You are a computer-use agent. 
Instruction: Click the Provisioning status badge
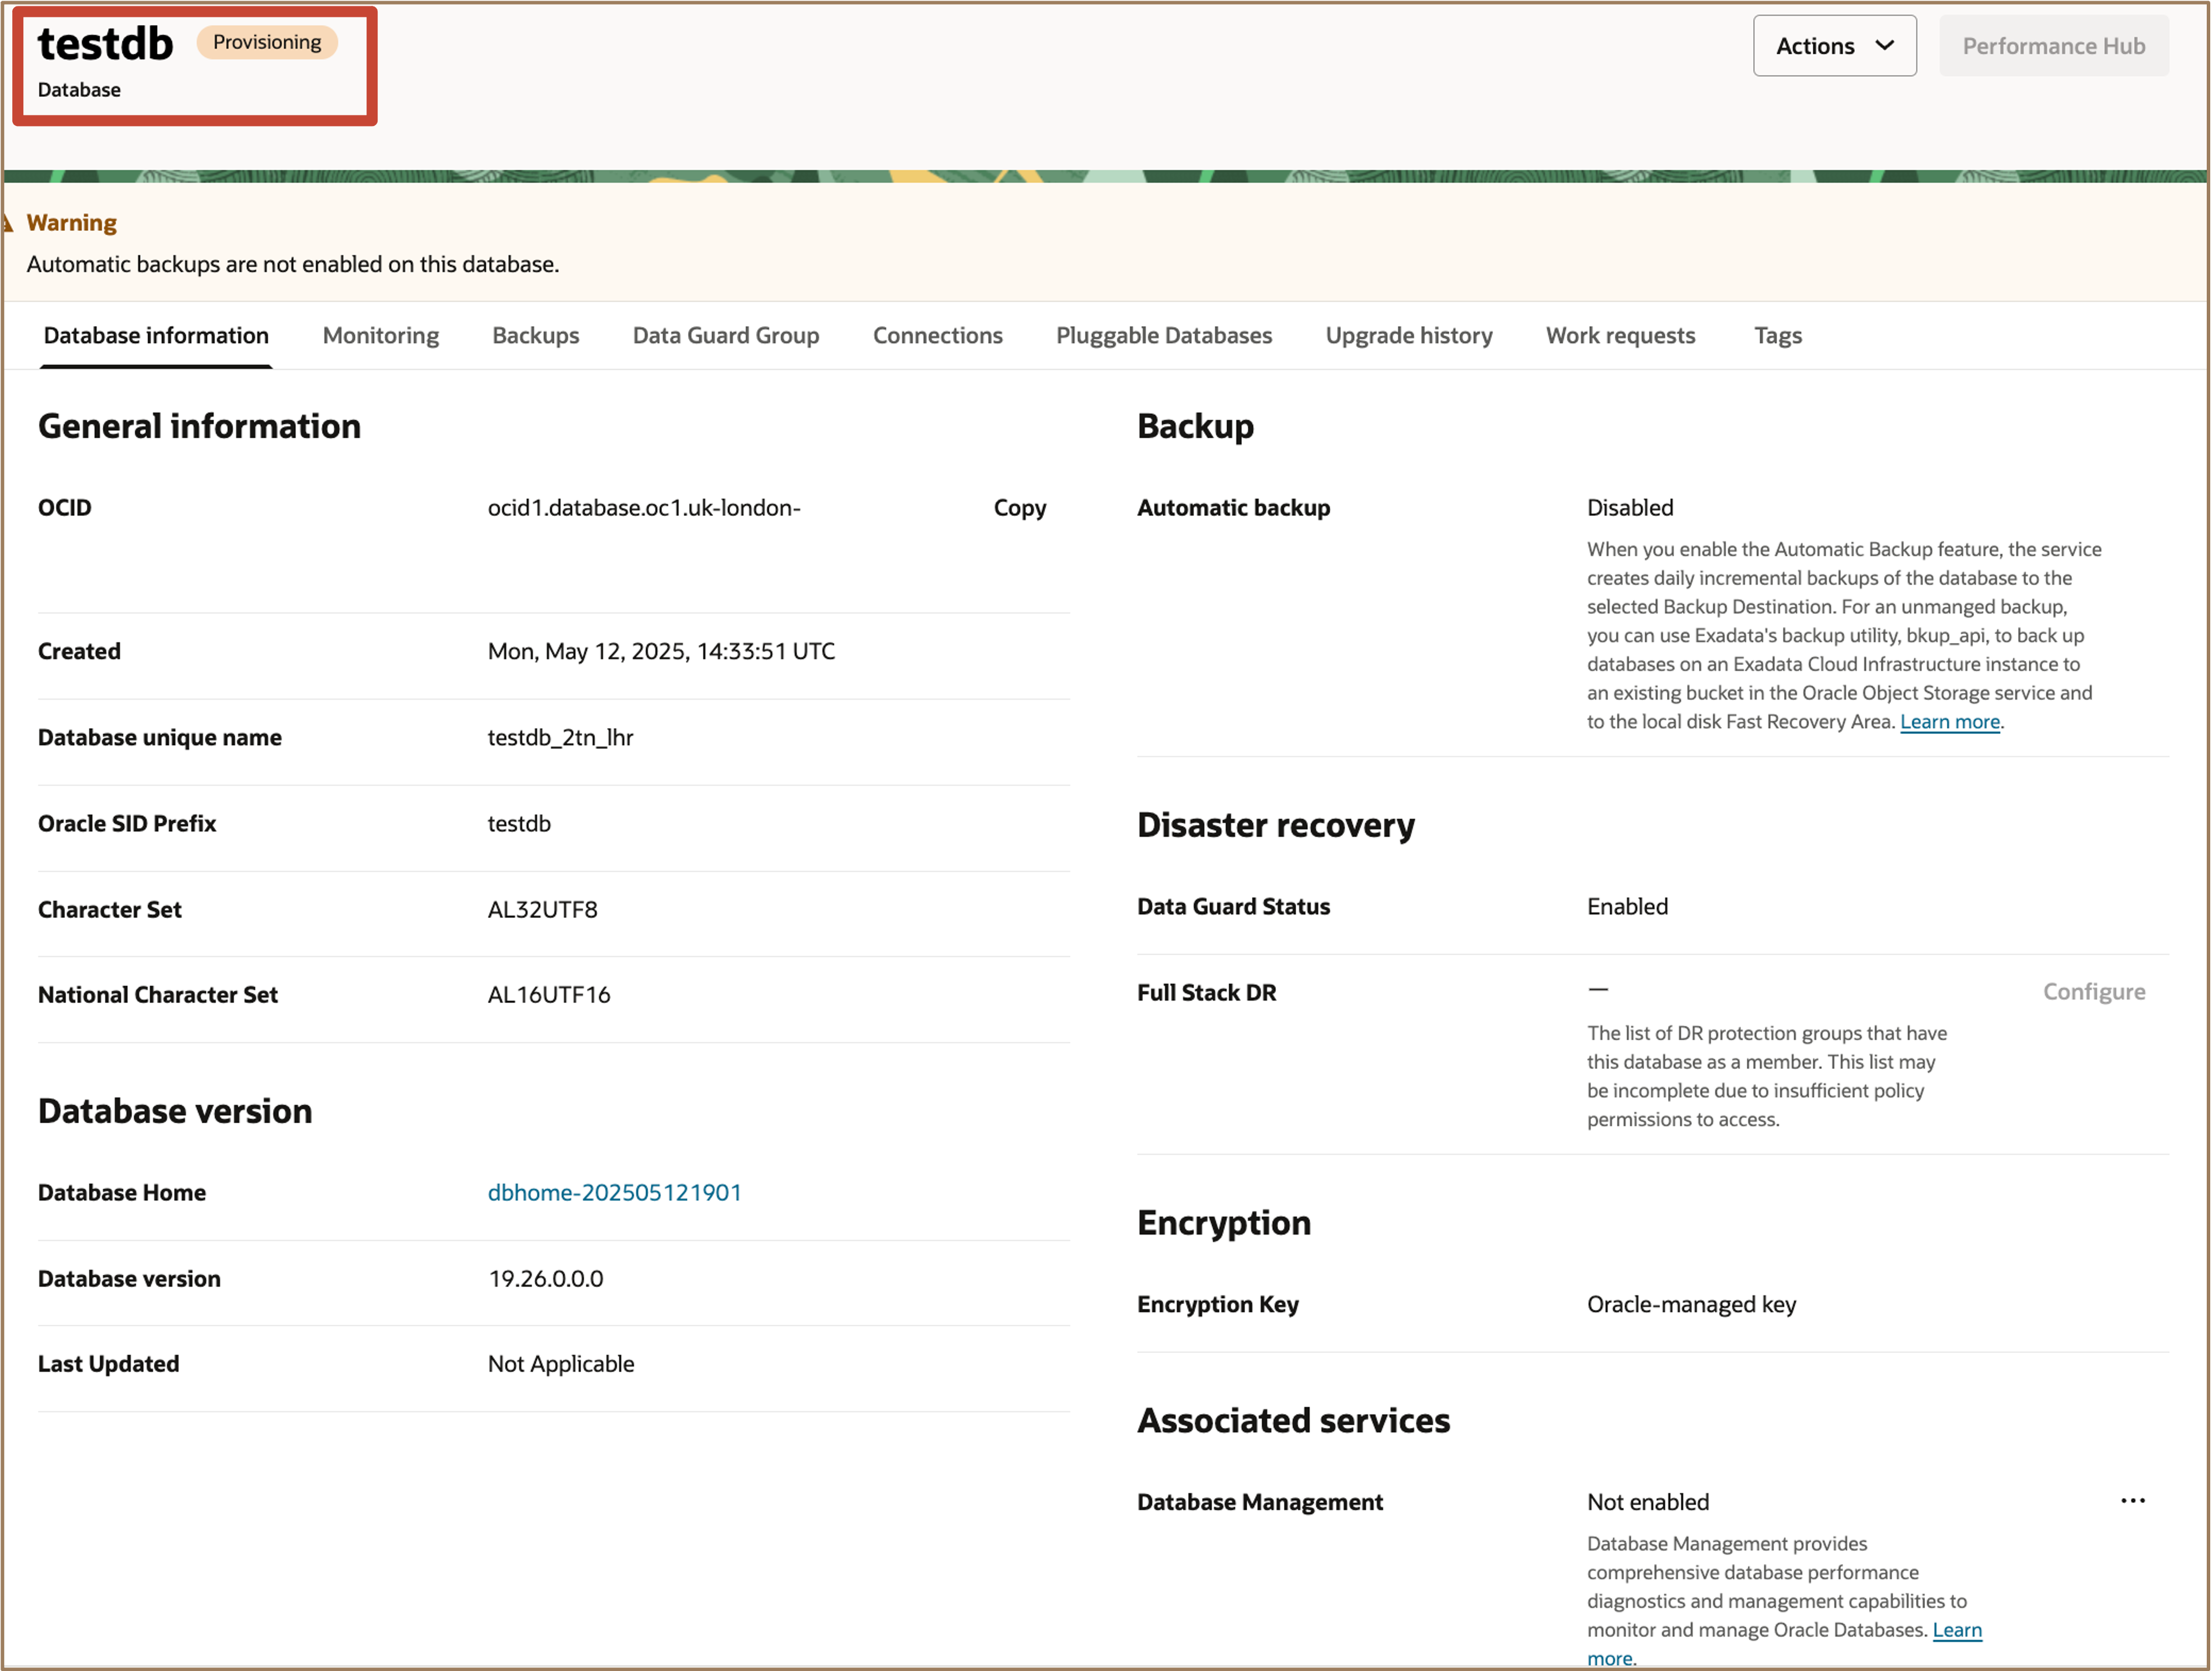click(x=266, y=42)
